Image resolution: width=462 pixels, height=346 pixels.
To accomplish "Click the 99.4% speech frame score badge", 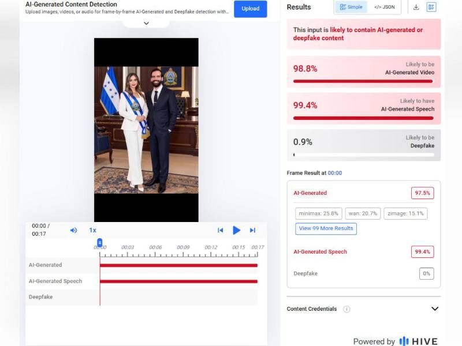I will 422,252.
